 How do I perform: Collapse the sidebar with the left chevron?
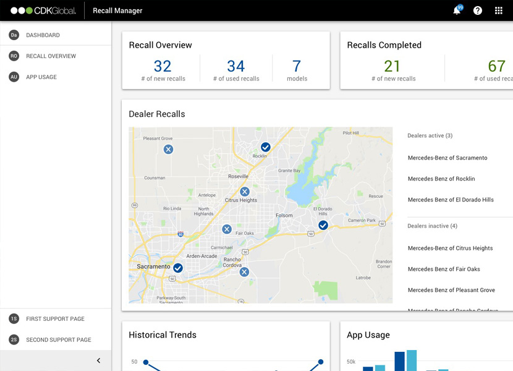pos(98,360)
